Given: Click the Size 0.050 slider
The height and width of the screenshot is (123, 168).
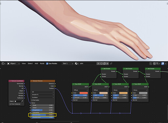Looking at the screenshot, I should [x=140, y=95].
